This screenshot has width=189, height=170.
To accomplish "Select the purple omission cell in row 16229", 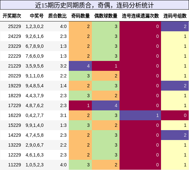I will click(140, 115).
